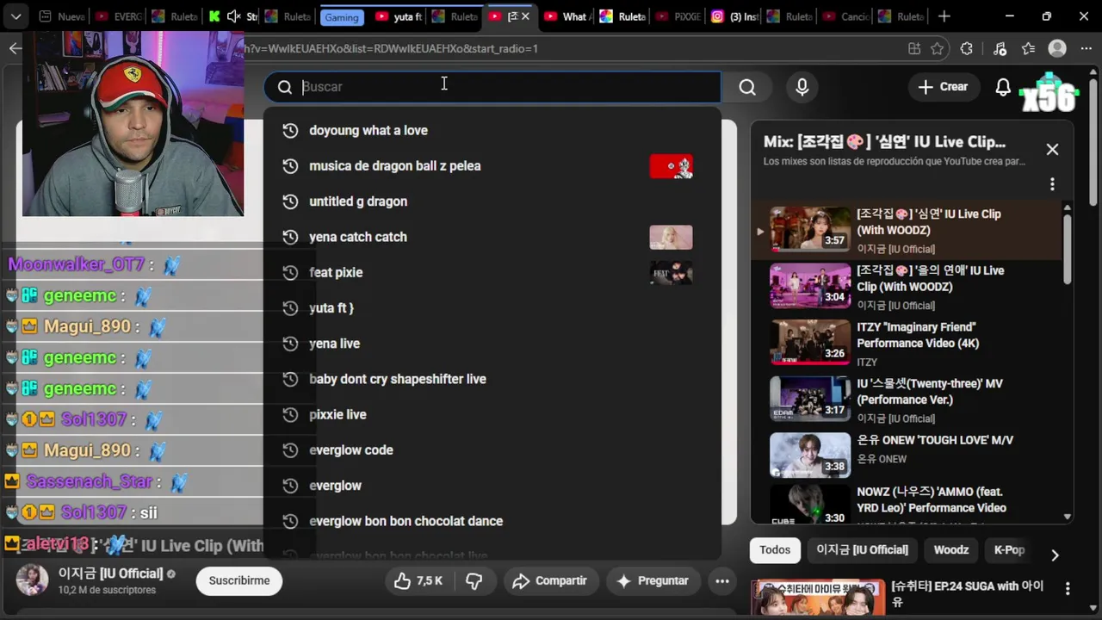Select the K-Pop filter chip
1102x620 pixels.
[1009, 550]
